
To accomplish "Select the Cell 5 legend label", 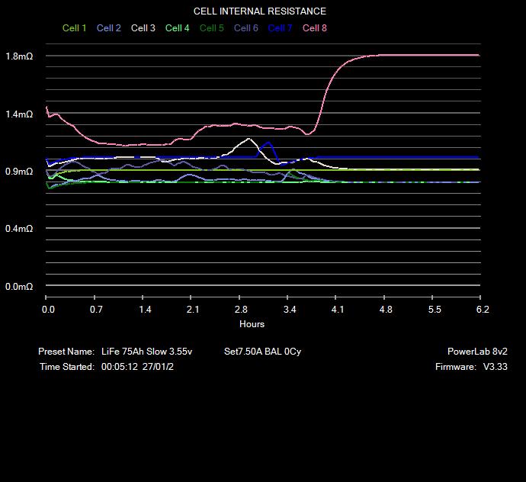I will point(211,28).
